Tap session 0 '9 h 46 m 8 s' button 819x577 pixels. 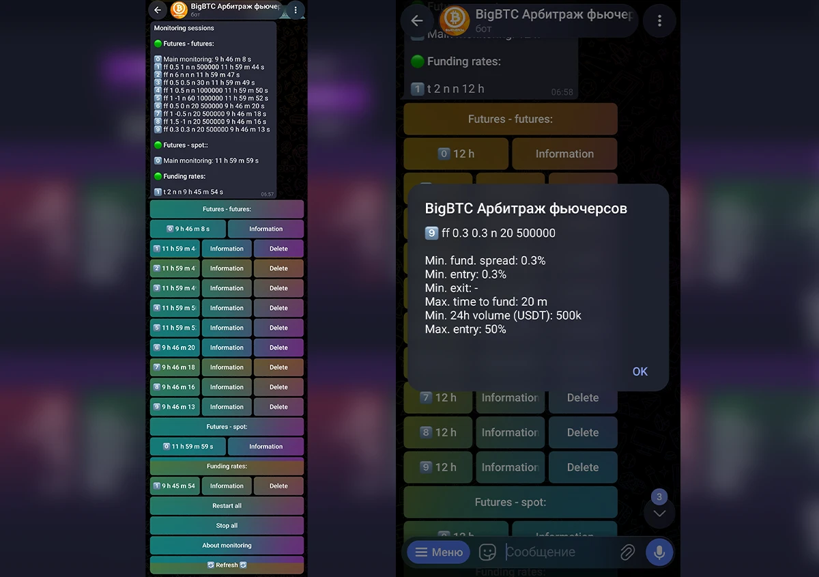click(x=188, y=229)
